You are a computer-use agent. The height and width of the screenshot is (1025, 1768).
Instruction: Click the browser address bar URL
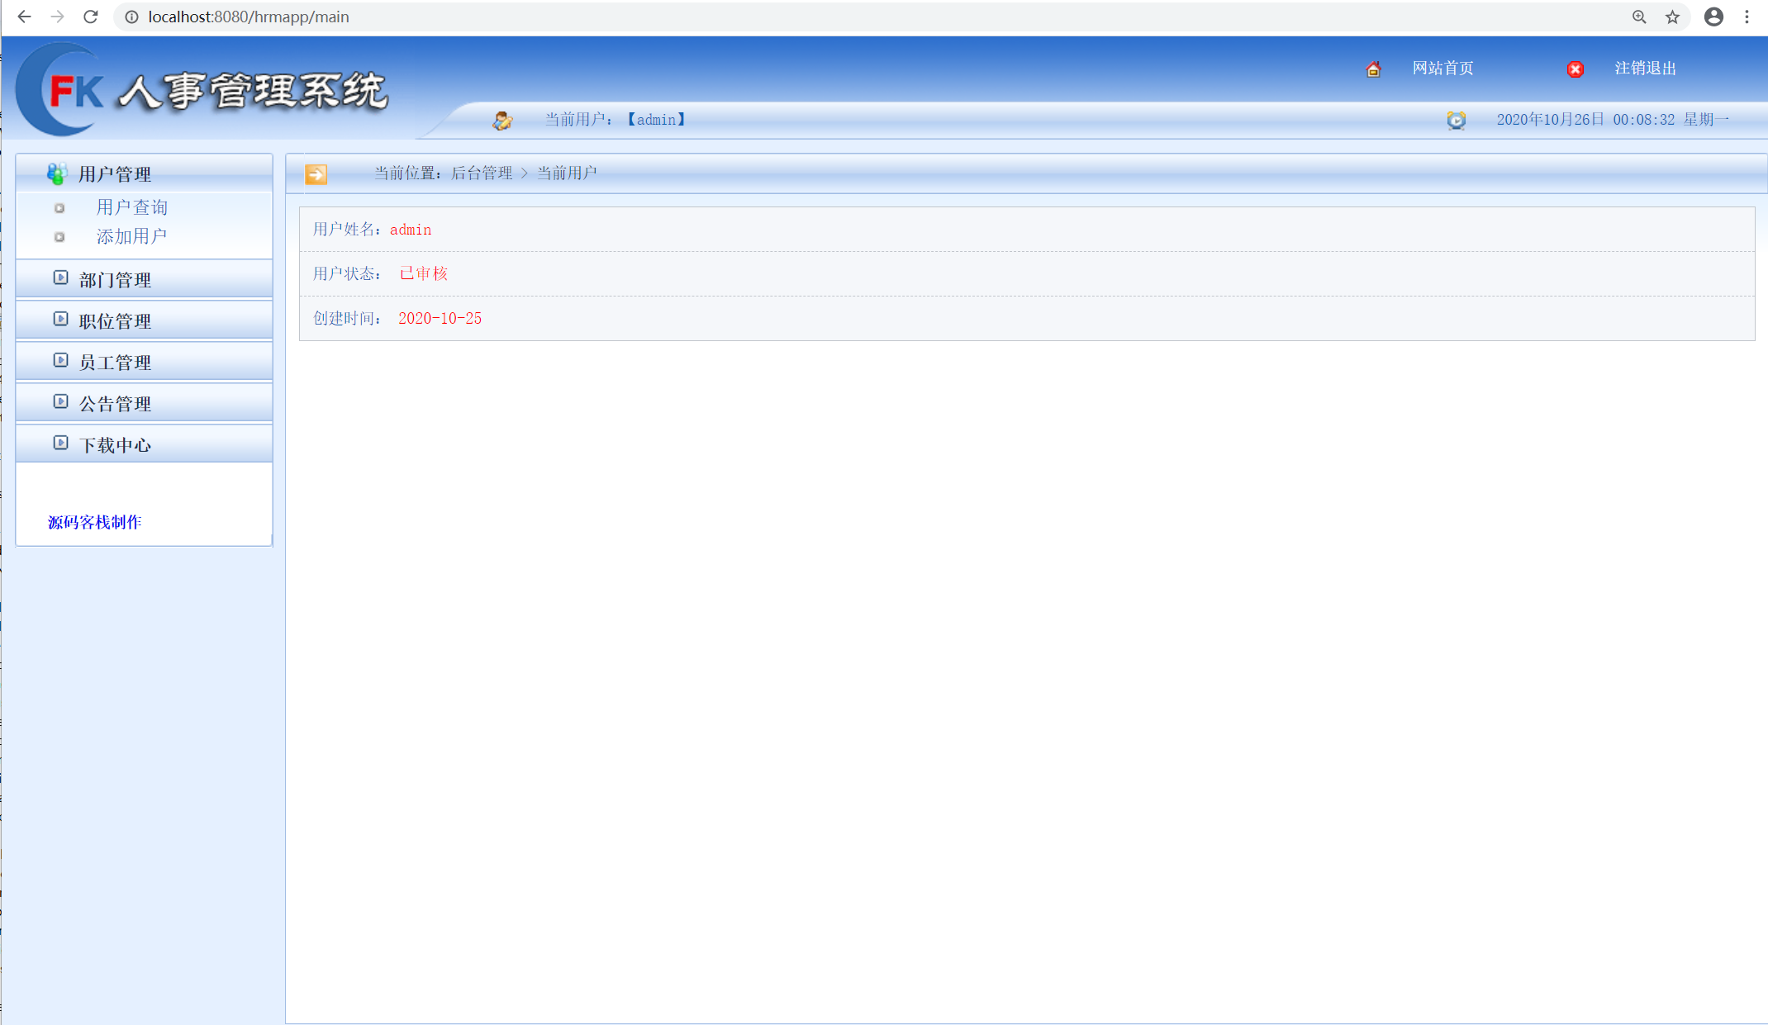pos(248,17)
